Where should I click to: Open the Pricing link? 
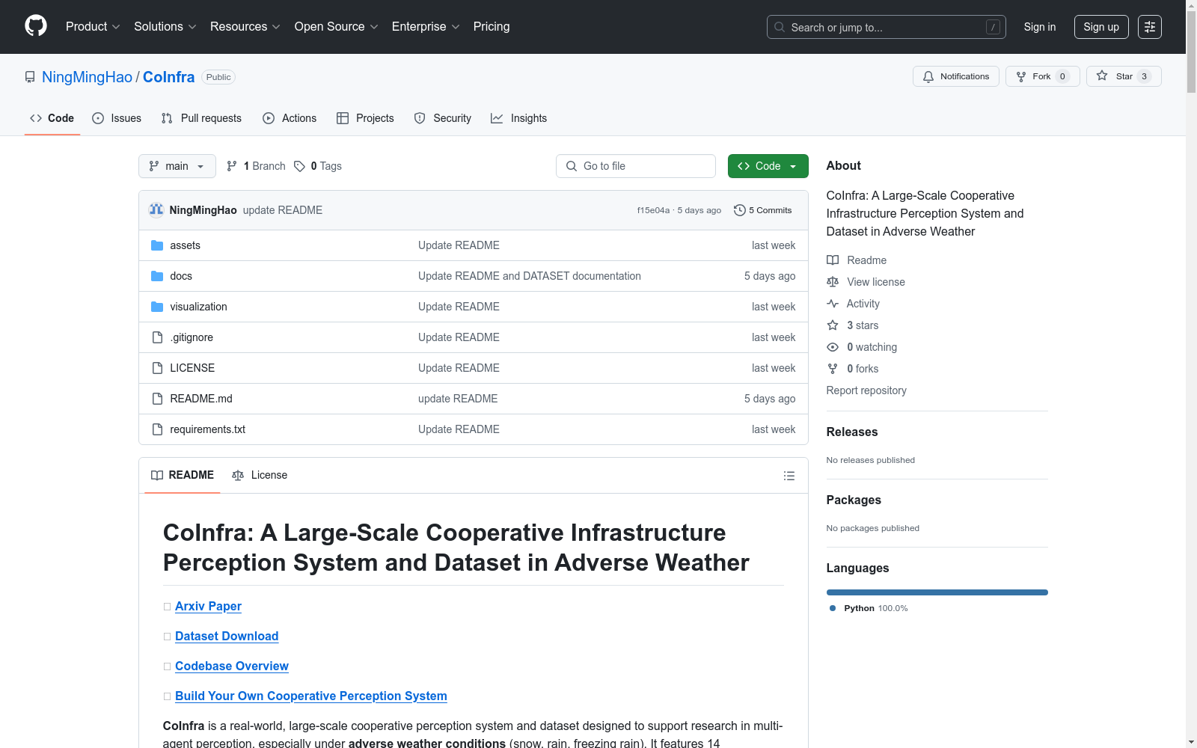[x=492, y=27]
